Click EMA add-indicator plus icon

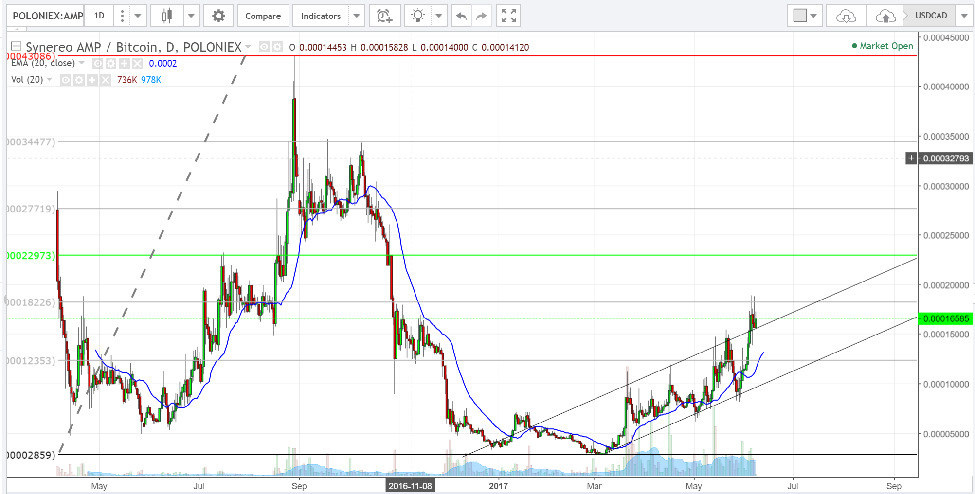click(124, 63)
